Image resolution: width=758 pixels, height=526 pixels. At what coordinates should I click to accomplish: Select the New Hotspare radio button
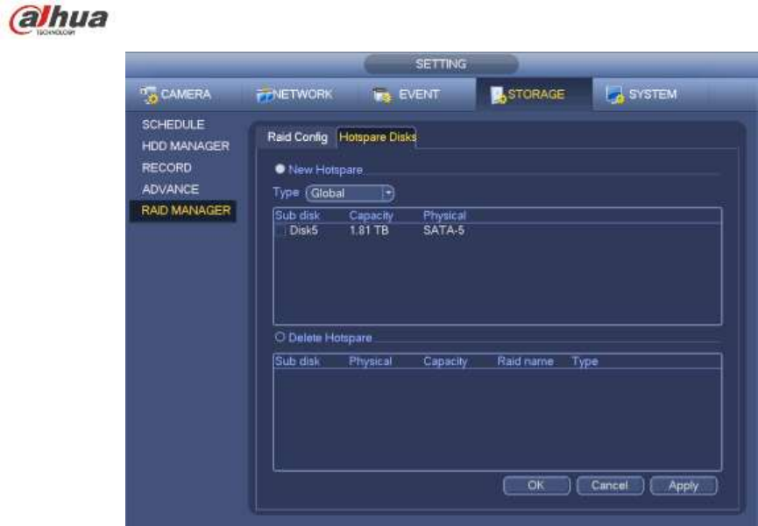280,169
